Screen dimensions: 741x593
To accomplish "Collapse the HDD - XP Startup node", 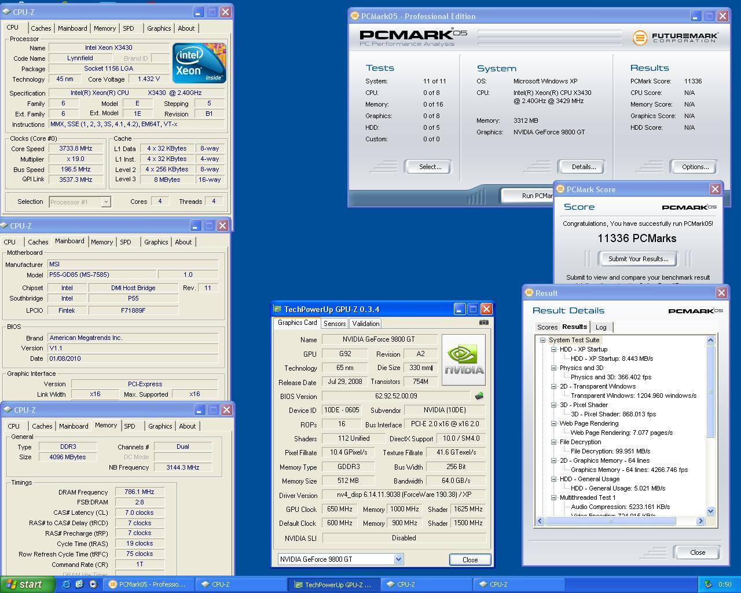I will pyautogui.click(x=553, y=350).
